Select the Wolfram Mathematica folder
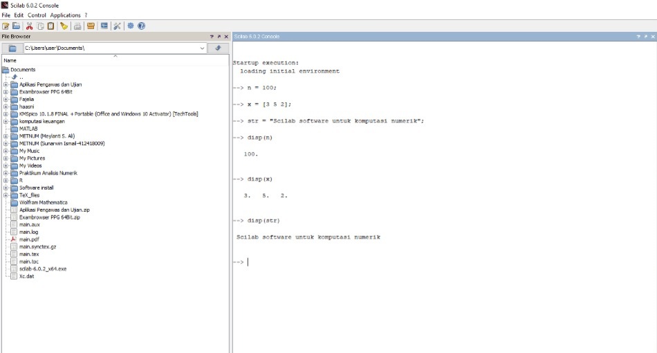The height and width of the screenshot is (353, 657). pyautogui.click(x=43, y=203)
